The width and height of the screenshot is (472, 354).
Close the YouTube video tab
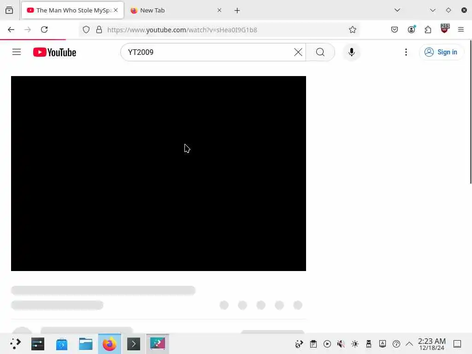[116, 10]
